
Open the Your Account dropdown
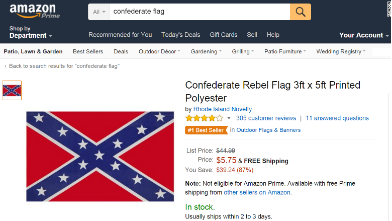[363, 35]
